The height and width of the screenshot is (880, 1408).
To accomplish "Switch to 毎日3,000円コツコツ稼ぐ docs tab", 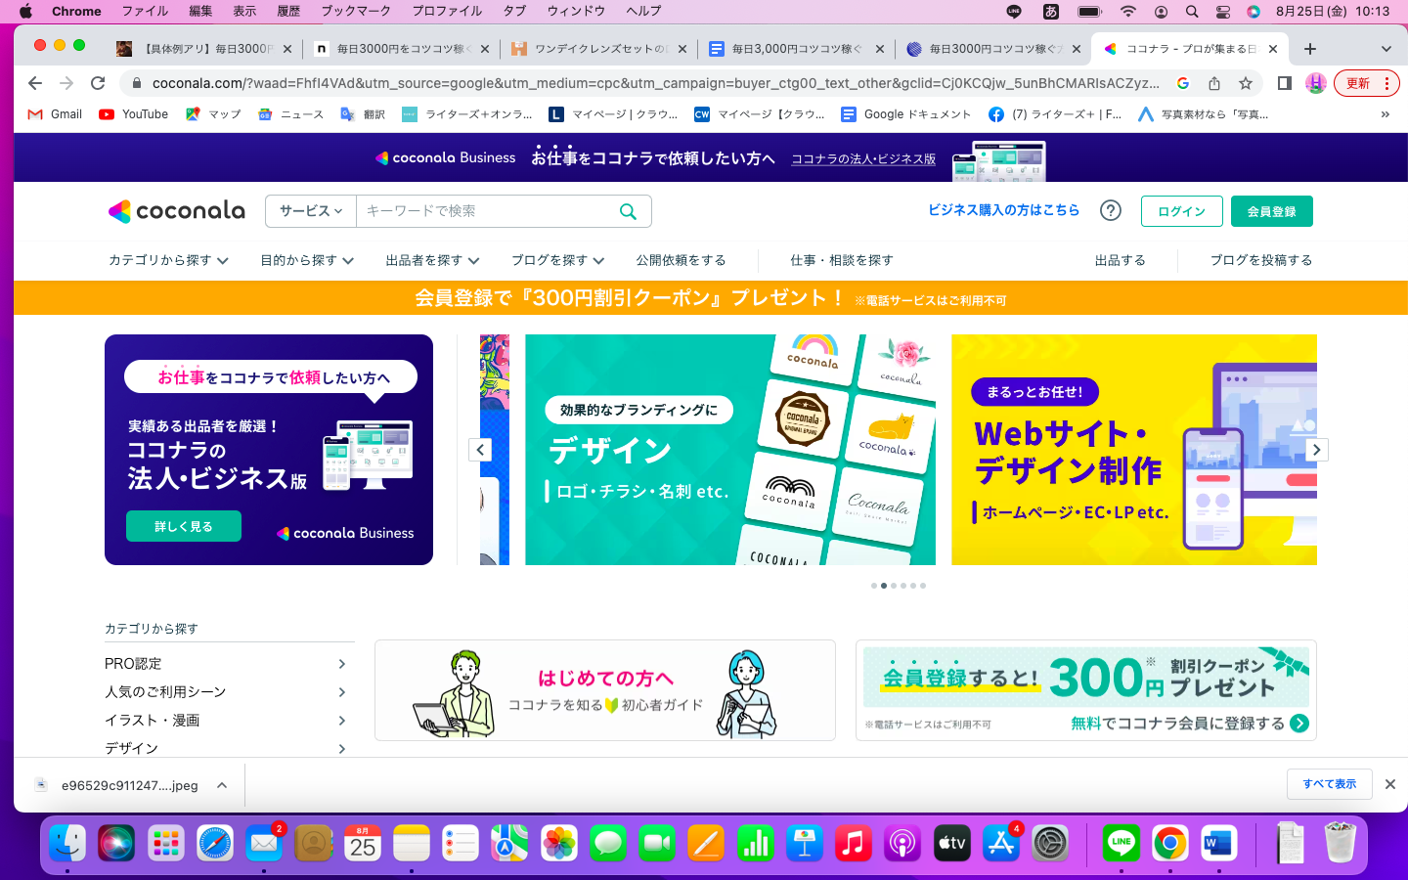I will point(796,49).
